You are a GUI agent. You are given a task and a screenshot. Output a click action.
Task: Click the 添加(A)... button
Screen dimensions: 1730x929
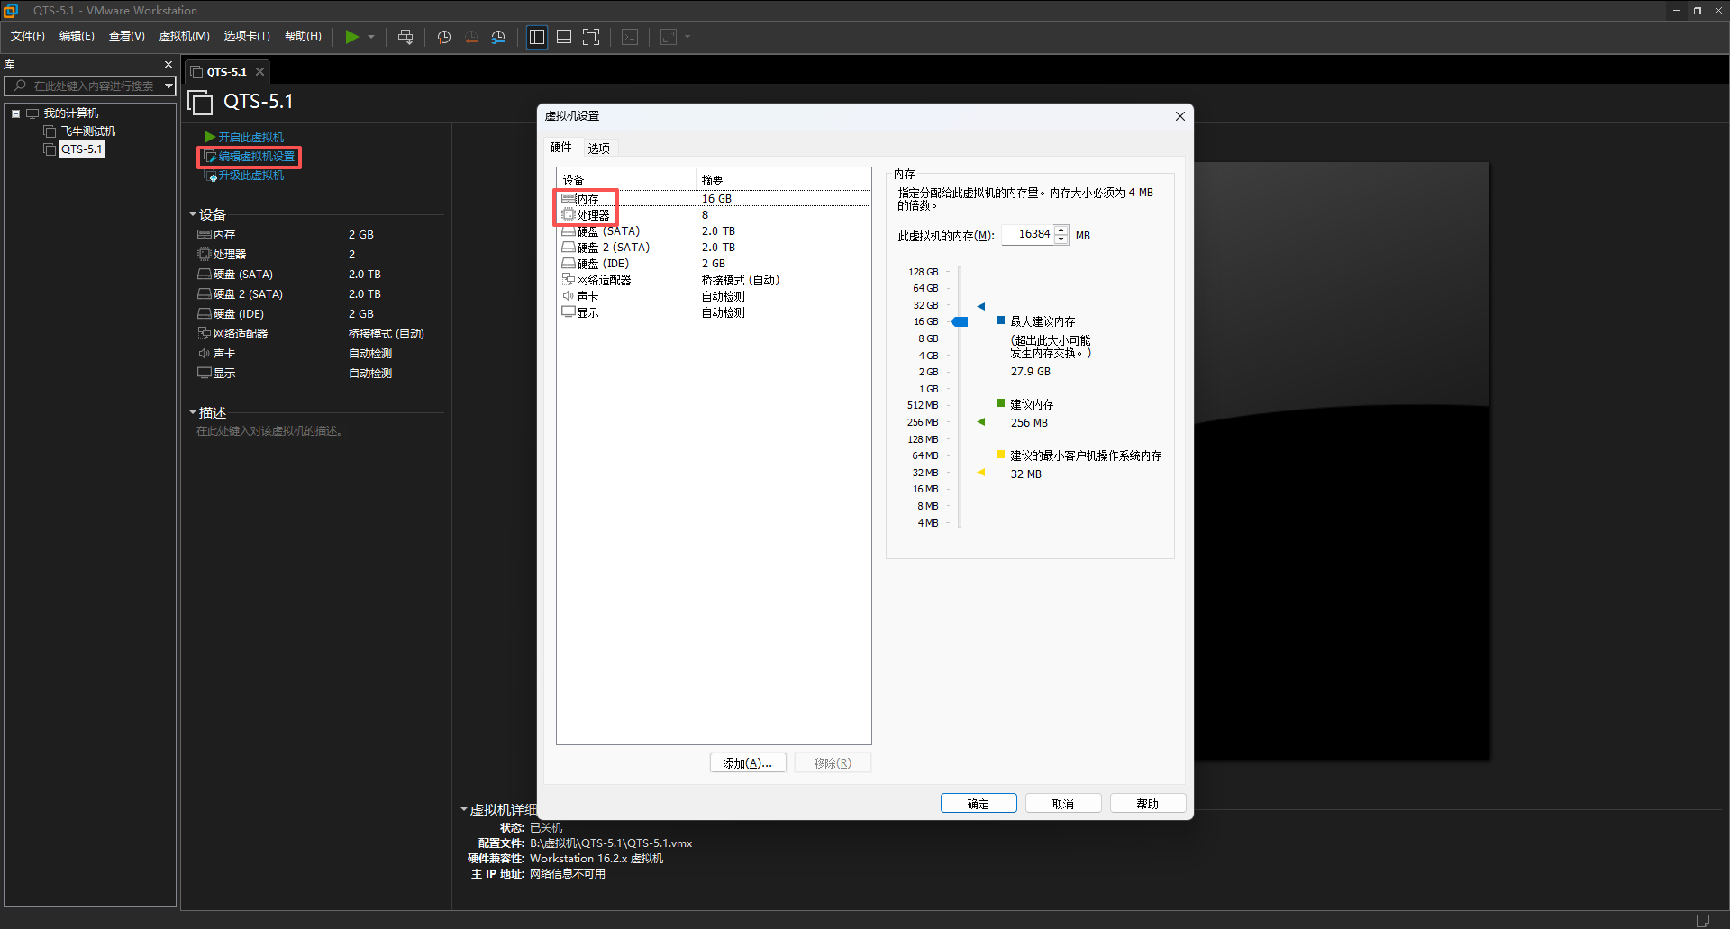pyautogui.click(x=747, y=763)
